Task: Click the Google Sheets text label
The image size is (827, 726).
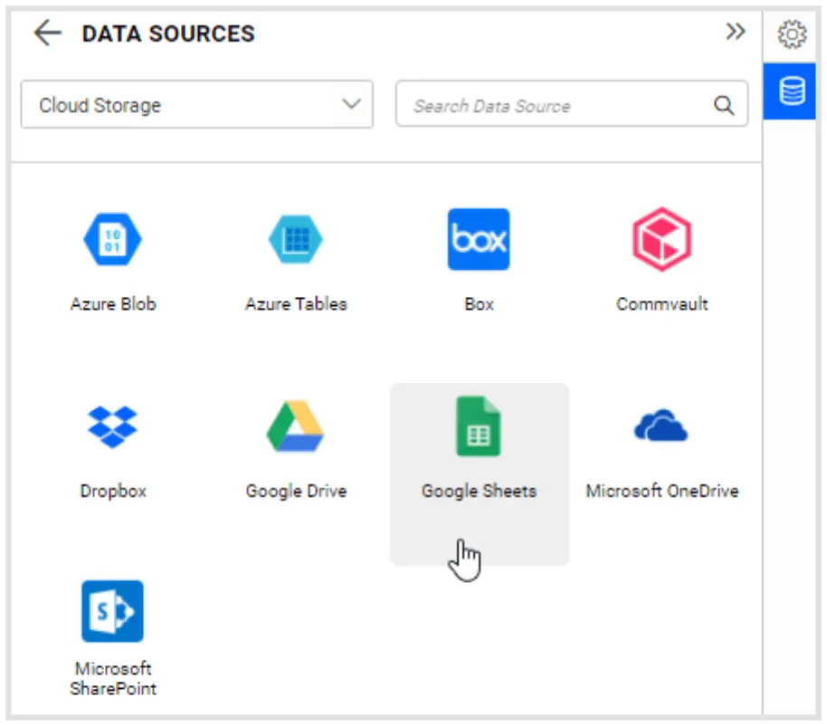Action: [479, 492]
